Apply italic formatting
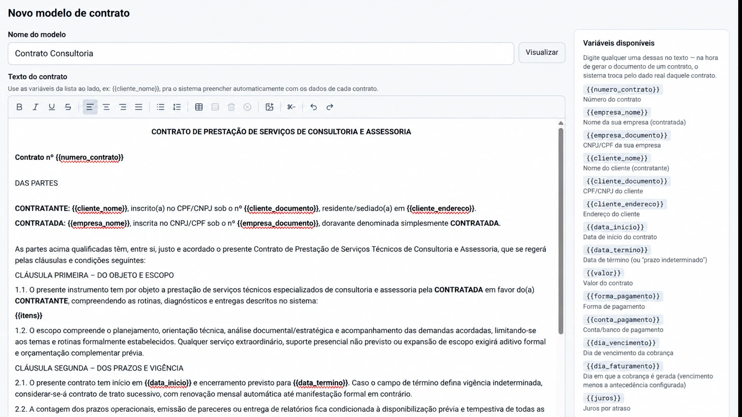The image size is (742, 417). (35, 107)
